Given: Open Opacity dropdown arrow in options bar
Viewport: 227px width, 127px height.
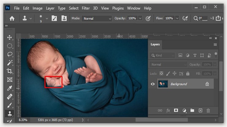Looking at the screenshot, I should coord(140,18).
